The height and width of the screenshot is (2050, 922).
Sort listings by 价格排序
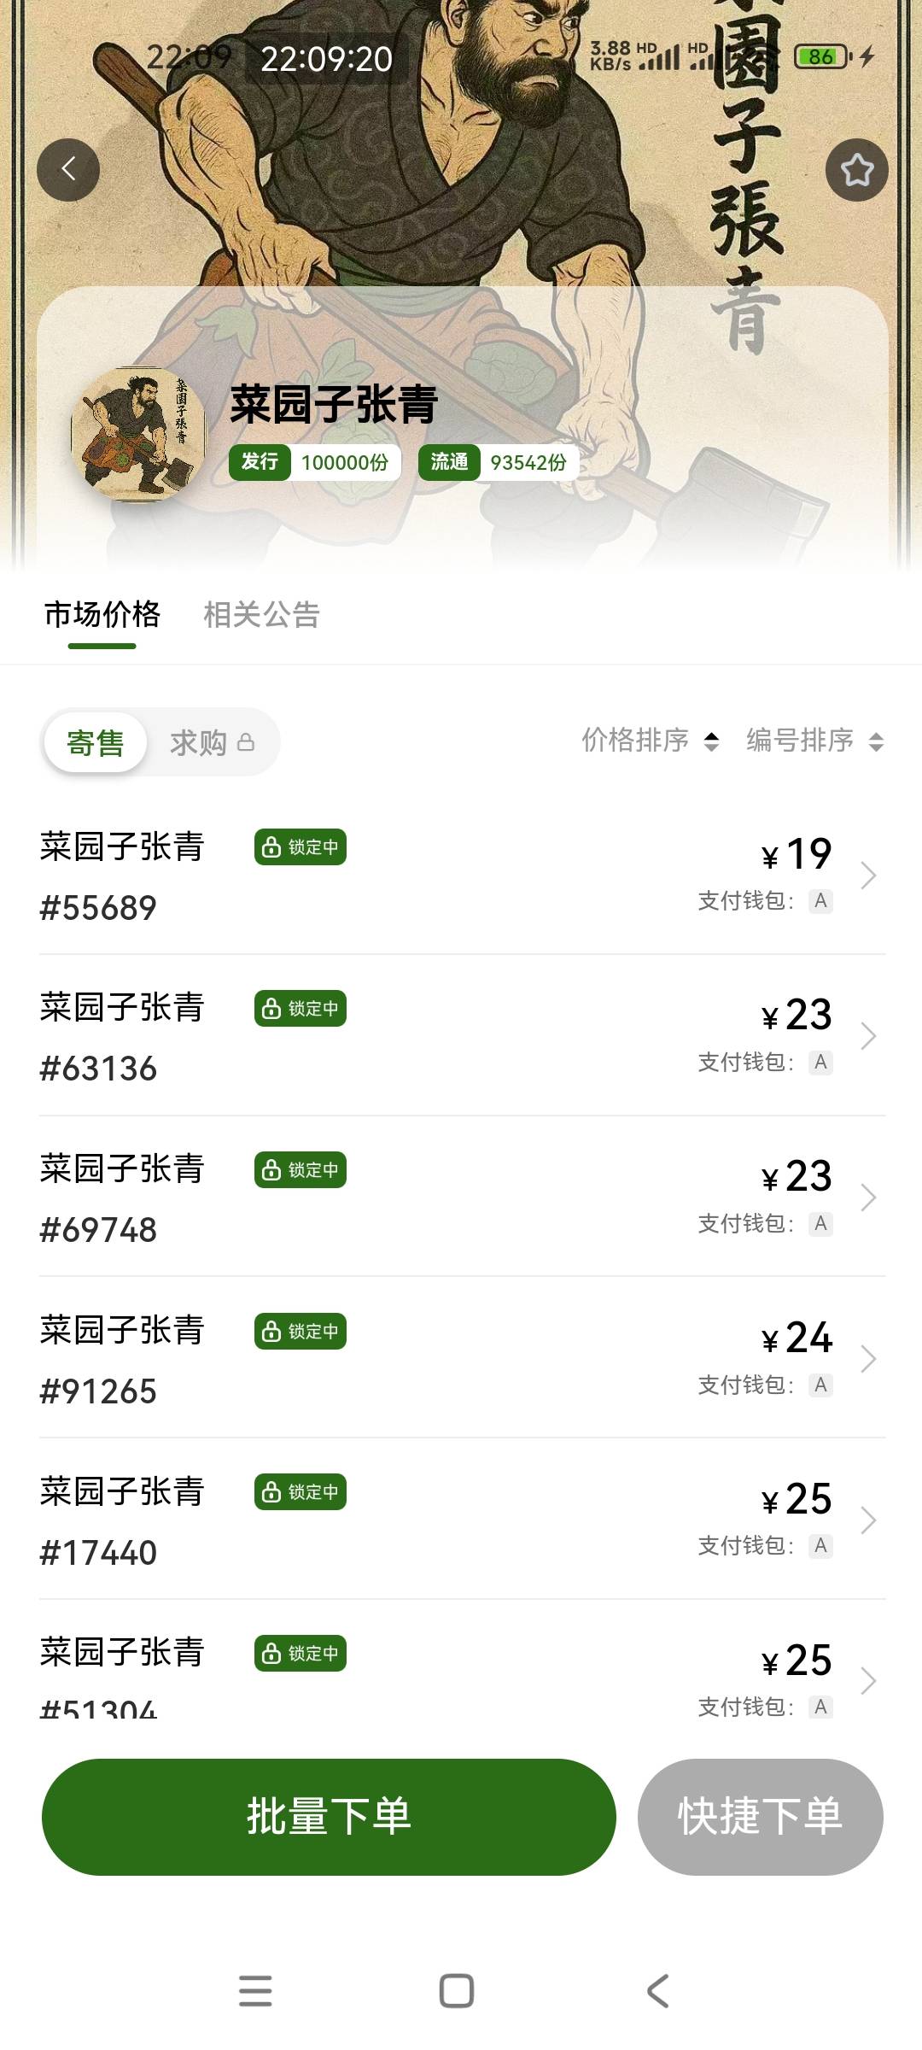click(x=651, y=740)
